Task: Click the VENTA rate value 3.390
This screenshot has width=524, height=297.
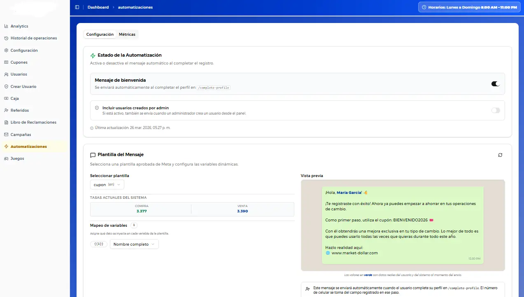Action: click(242, 211)
